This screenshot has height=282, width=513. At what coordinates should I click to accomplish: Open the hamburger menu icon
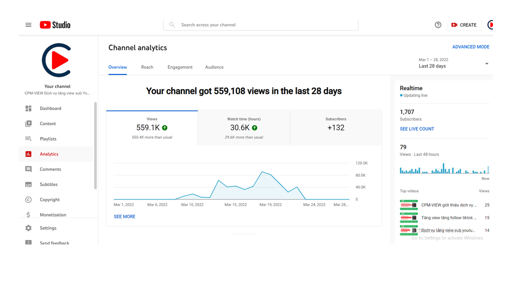tap(29, 25)
